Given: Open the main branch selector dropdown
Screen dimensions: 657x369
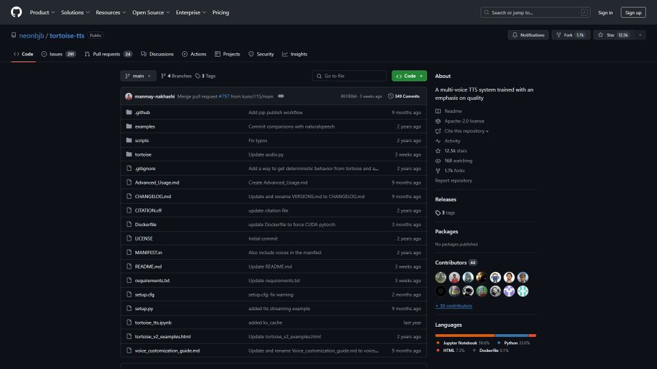Looking at the screenshot, I should coord(138,76).
